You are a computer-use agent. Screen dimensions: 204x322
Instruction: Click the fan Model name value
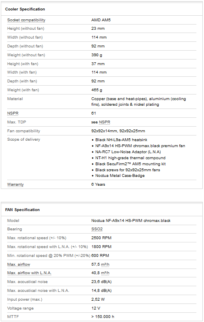(131, 221)
